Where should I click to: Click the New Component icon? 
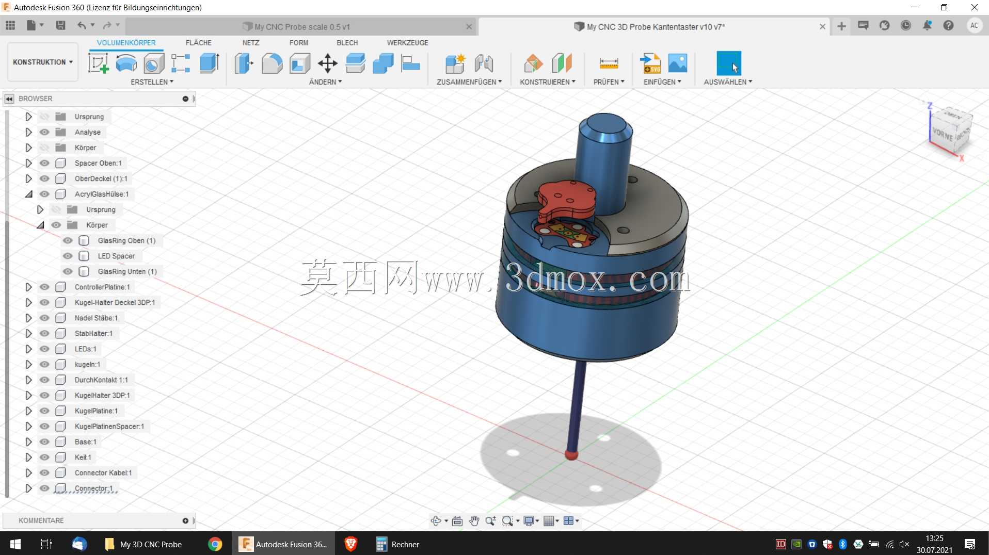455,63
